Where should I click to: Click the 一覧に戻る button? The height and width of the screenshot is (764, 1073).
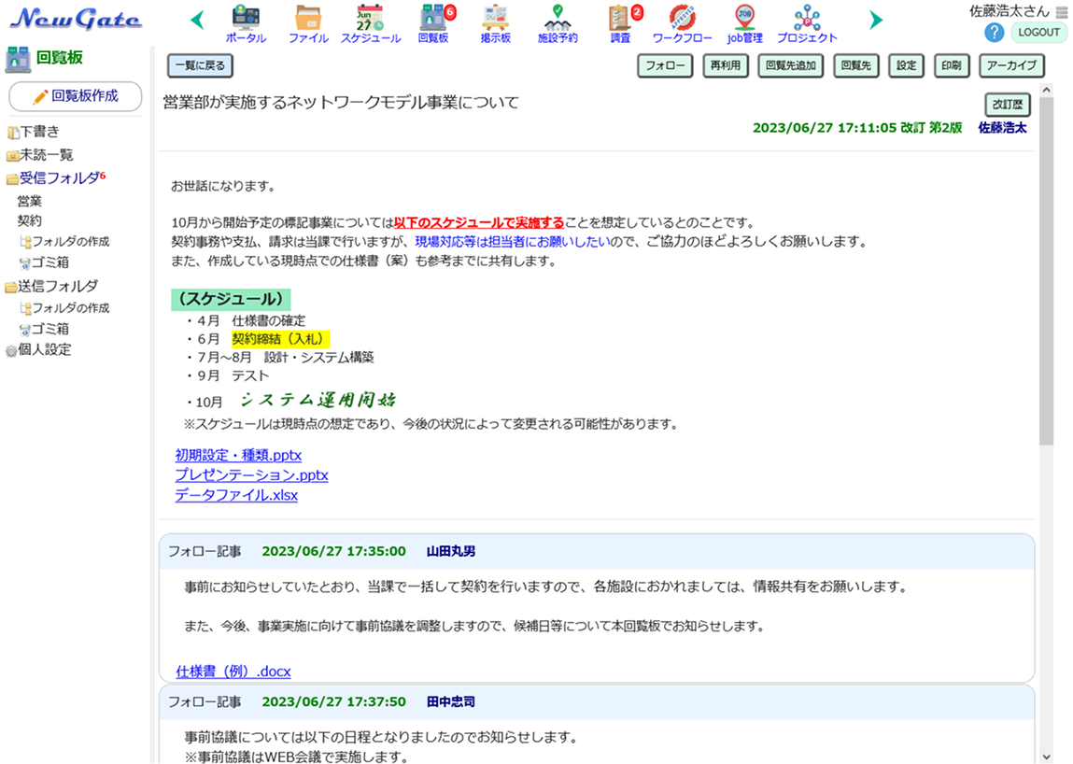[x=200, y=66]
